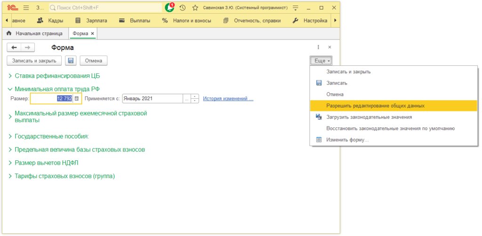Open the notifications bell with red badge
The height and width of the screenshot is (236, 482).
169,8
